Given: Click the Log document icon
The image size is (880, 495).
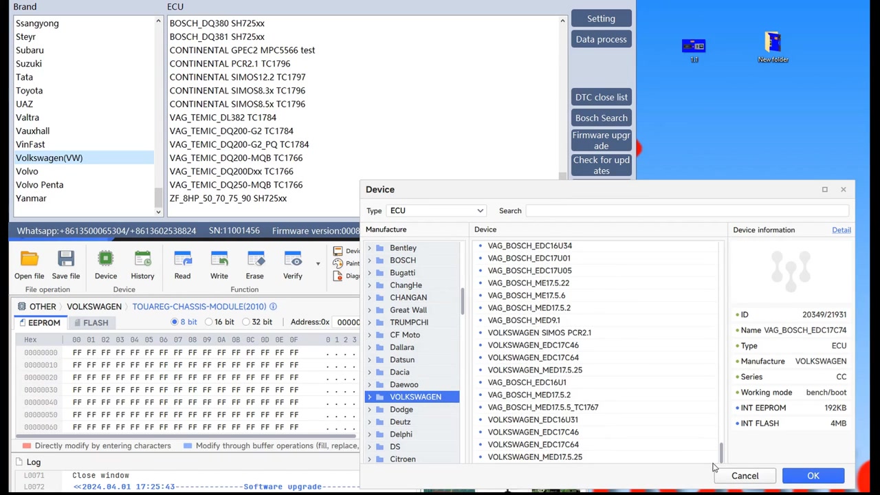Looking at the screenshot, I should click(x=19, y=462).
